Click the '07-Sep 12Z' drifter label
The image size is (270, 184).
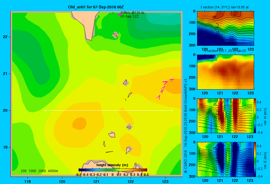[x=130, y=17]
